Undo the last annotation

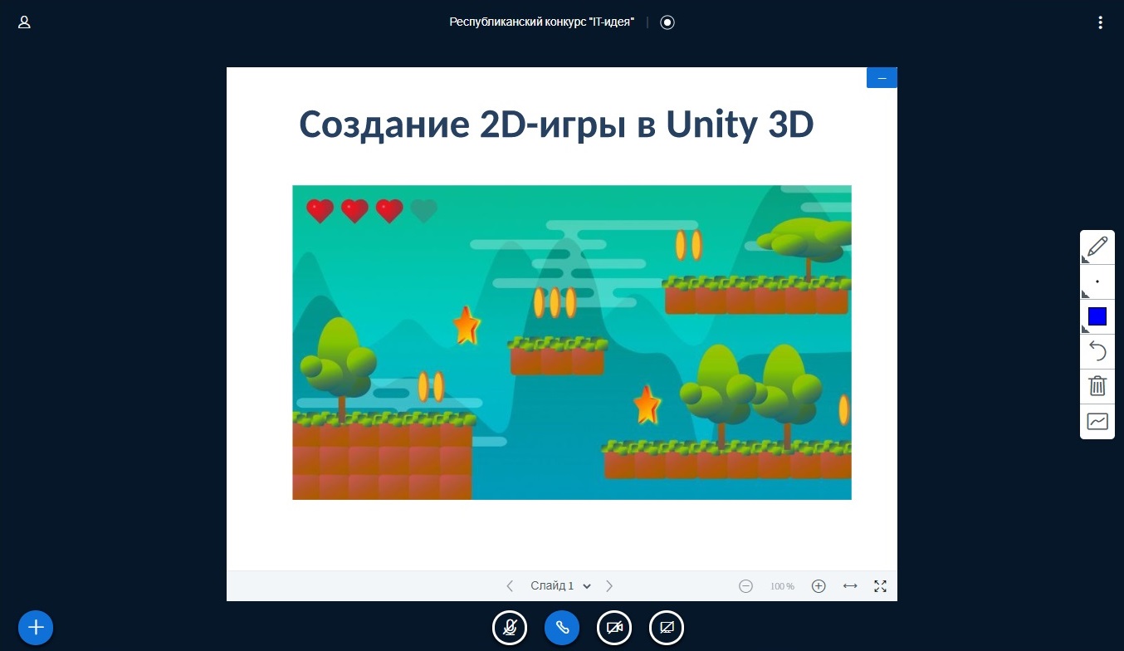[x=1097, y=351]
